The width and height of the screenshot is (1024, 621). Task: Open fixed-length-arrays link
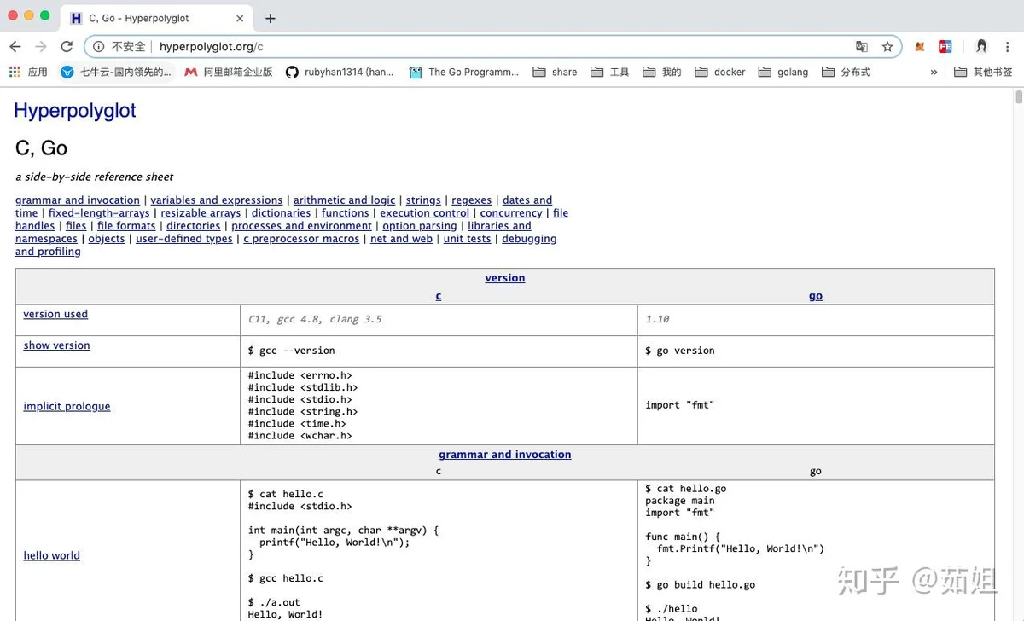point(99,213)
